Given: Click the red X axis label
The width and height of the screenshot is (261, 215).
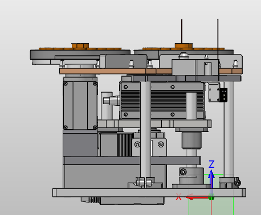Looking at the screenshot, I should click(x=179, y=197).
